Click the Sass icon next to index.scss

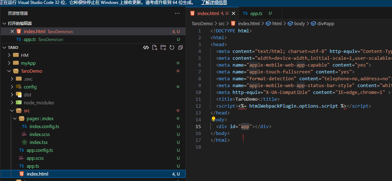click(x=24, y=134)
